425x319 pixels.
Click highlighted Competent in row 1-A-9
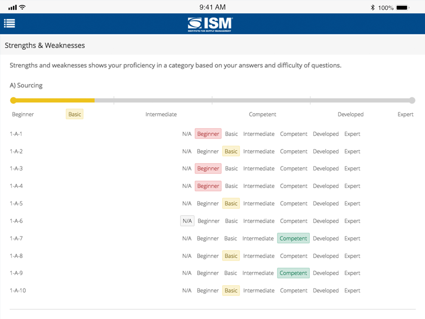(x=293, y=273)
